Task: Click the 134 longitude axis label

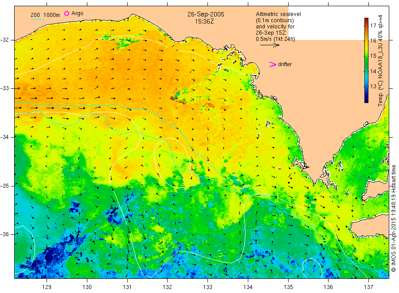Action: click(248, 287)
